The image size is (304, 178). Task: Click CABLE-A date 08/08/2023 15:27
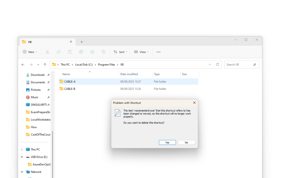pyautogui.click(x=130, y=82)
